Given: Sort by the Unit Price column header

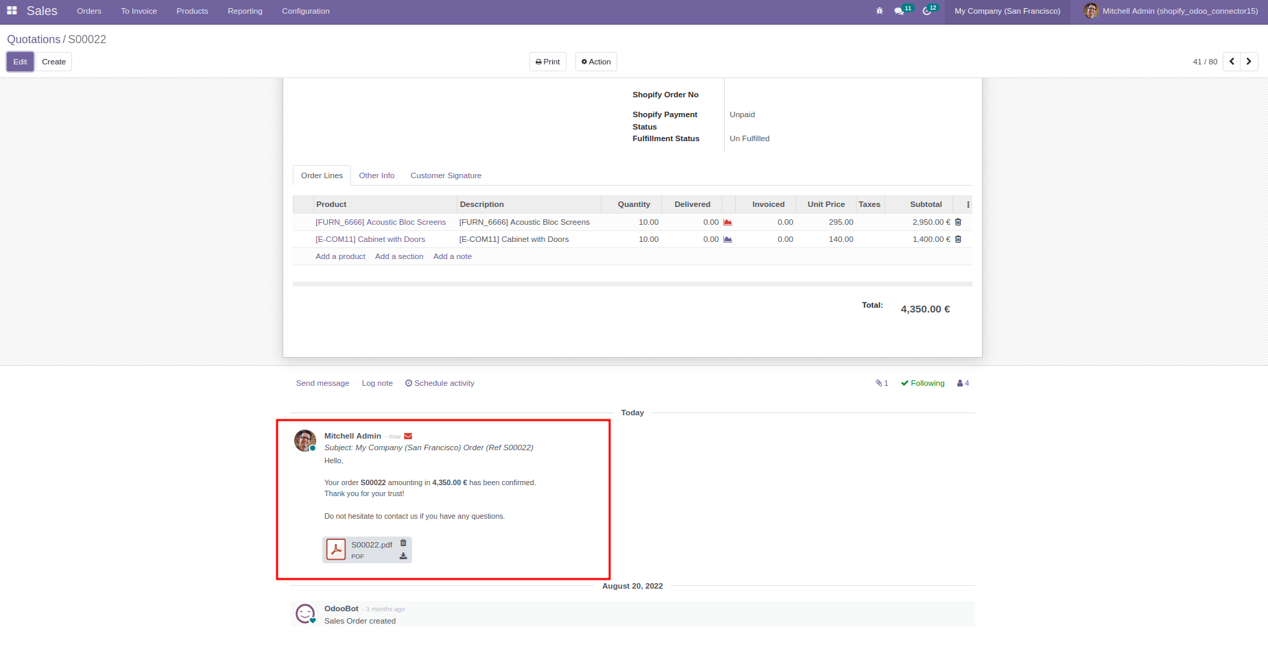Looking at the screenshot, I should [x=826, y=204].
